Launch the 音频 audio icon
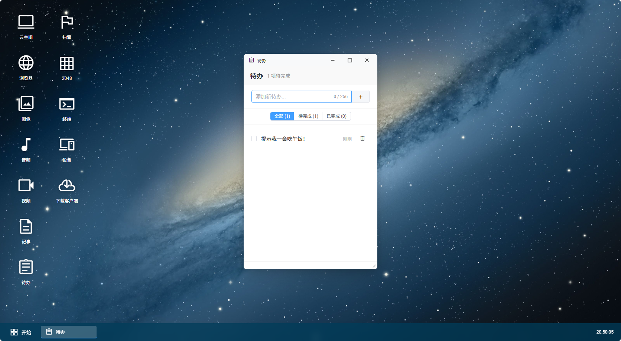This screenshot has width=621, height=341. [26, 149]
